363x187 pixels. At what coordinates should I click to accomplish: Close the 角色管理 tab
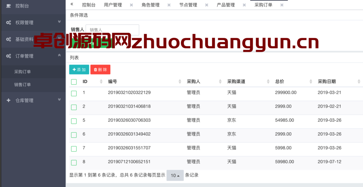169,5
